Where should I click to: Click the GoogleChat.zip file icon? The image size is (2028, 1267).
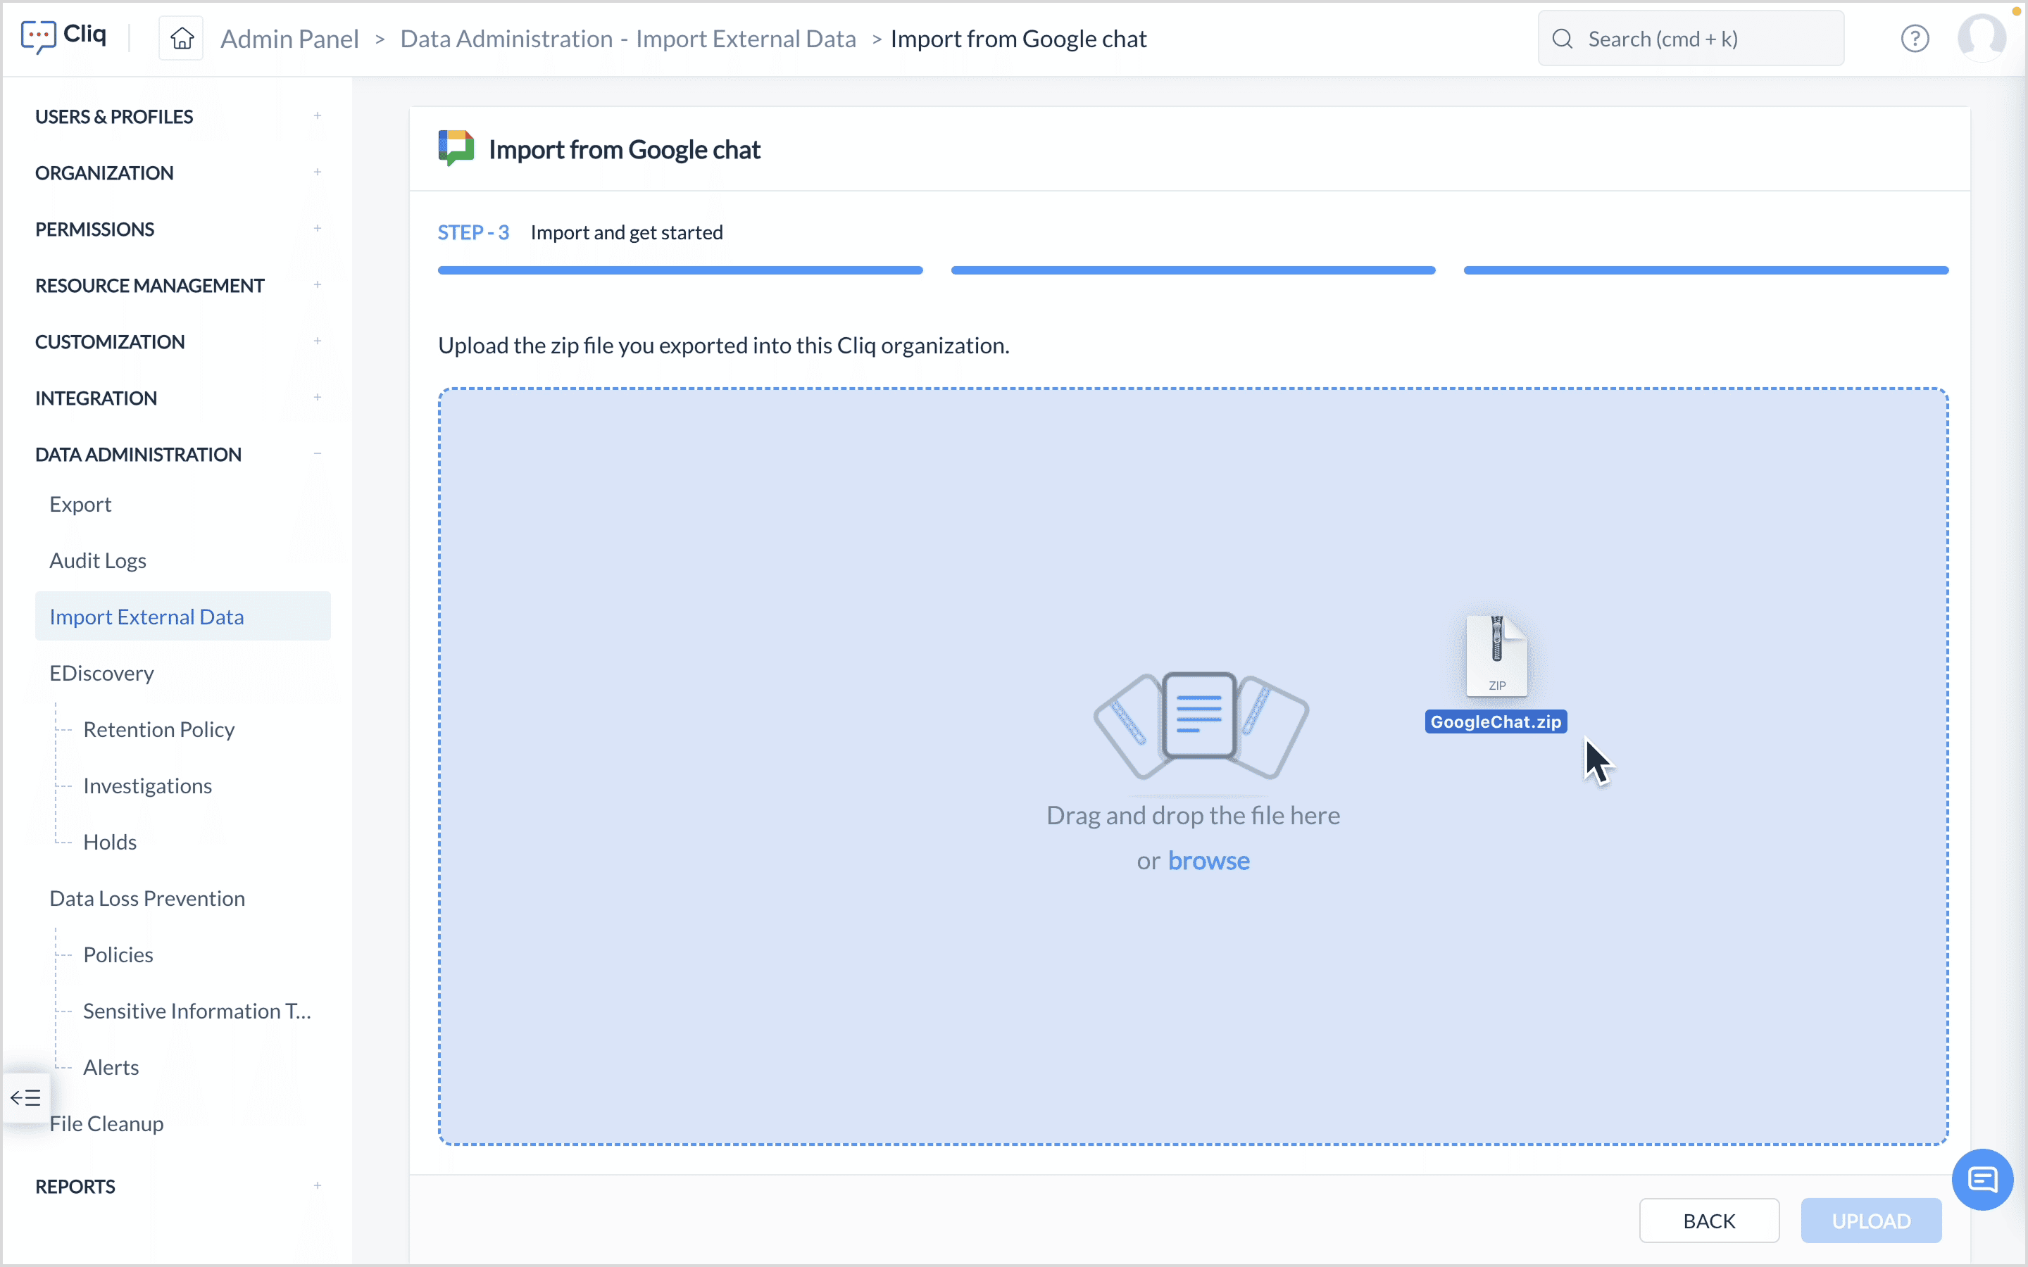(x=1496, y=657)
